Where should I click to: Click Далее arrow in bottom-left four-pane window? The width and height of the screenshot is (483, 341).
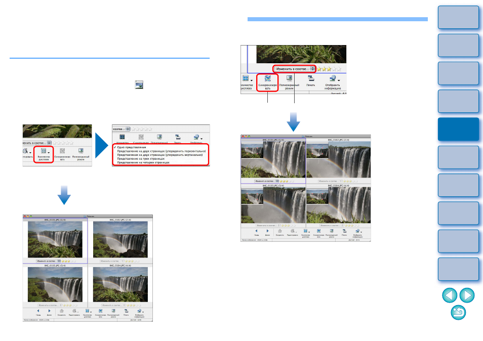click(49, 311)
